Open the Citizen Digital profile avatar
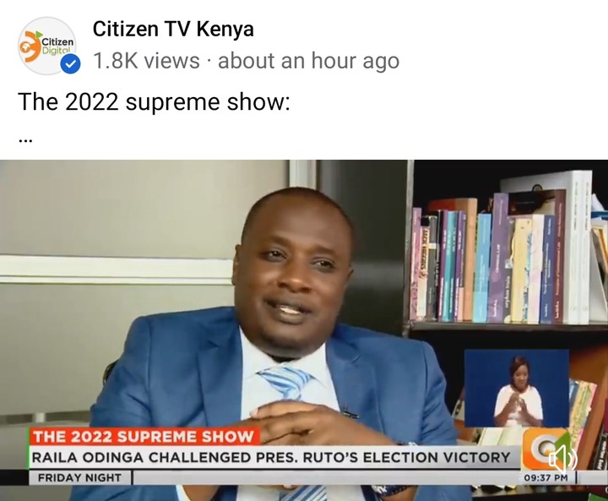Viewport: 608px width, 501px height. tap(47, 46)
